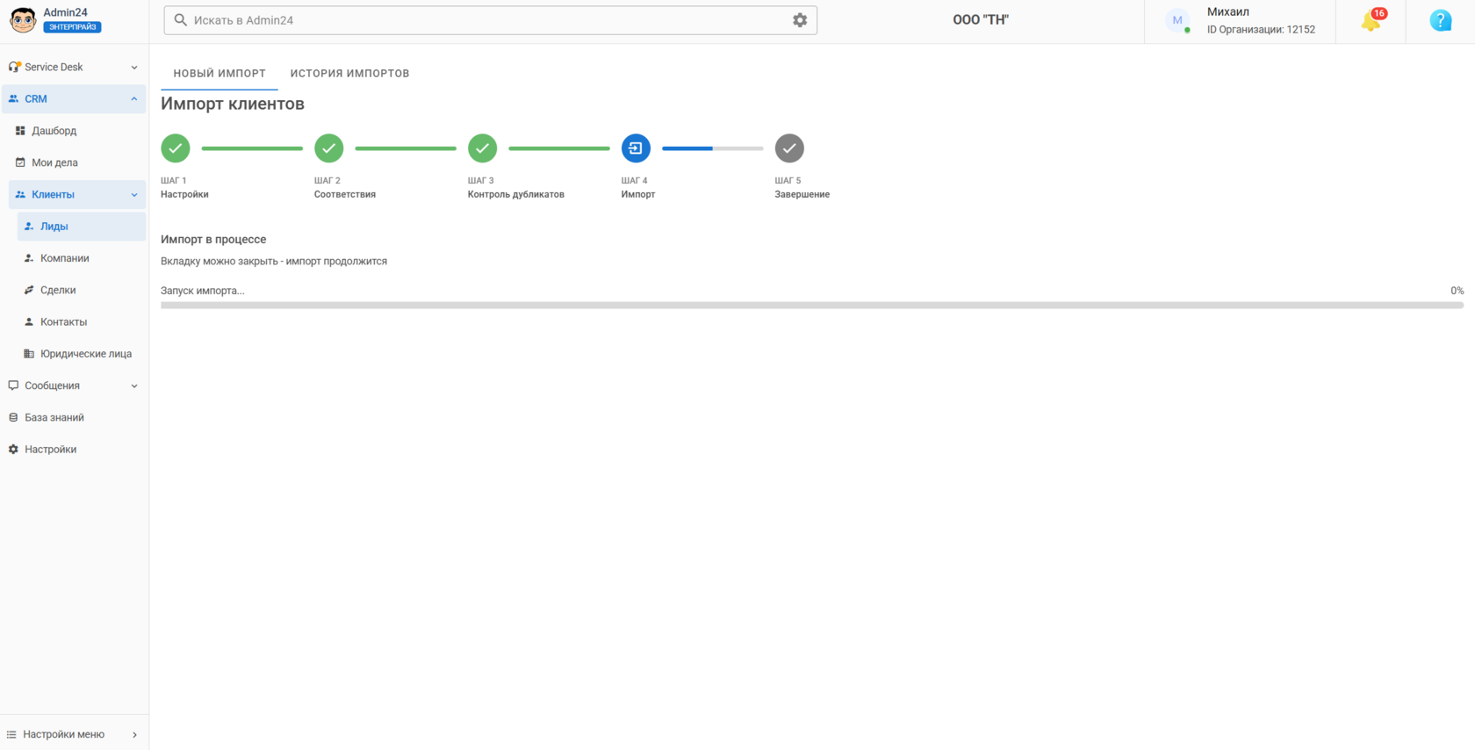Image resolution: width=1475 pixels, height=750 pixels.
Task: Toggle the Клиенты submenu chevron
Action: [x=134, y=195]
